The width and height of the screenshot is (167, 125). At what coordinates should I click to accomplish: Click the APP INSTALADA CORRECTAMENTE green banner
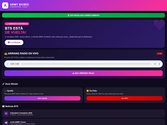83,15
